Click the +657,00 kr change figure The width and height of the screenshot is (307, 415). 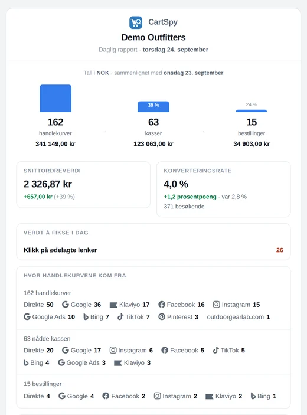pyautogui.click(x=38, y=197)
